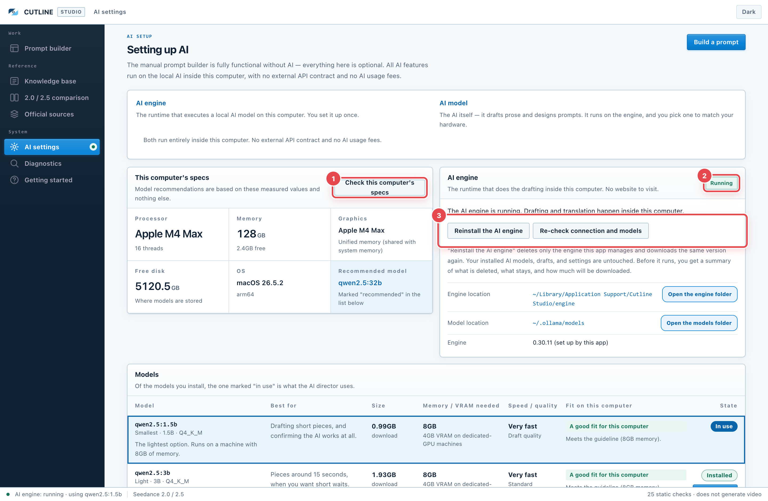Click the AI model heading in intro card

tap(453, 103)
